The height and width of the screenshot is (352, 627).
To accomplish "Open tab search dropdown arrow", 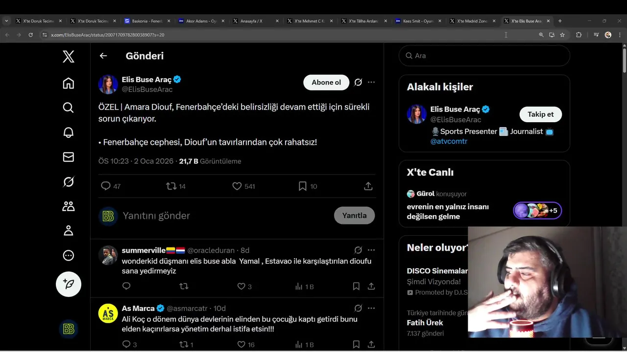I will [x=6, y=21].
